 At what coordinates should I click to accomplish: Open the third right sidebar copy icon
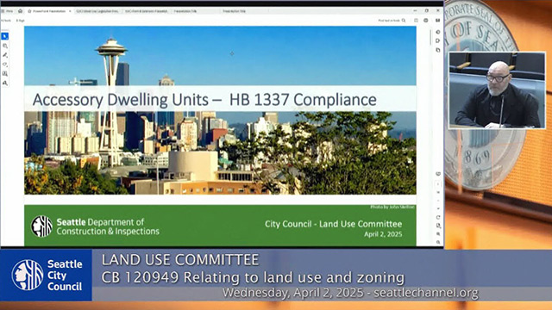click(x=438, y=50)
